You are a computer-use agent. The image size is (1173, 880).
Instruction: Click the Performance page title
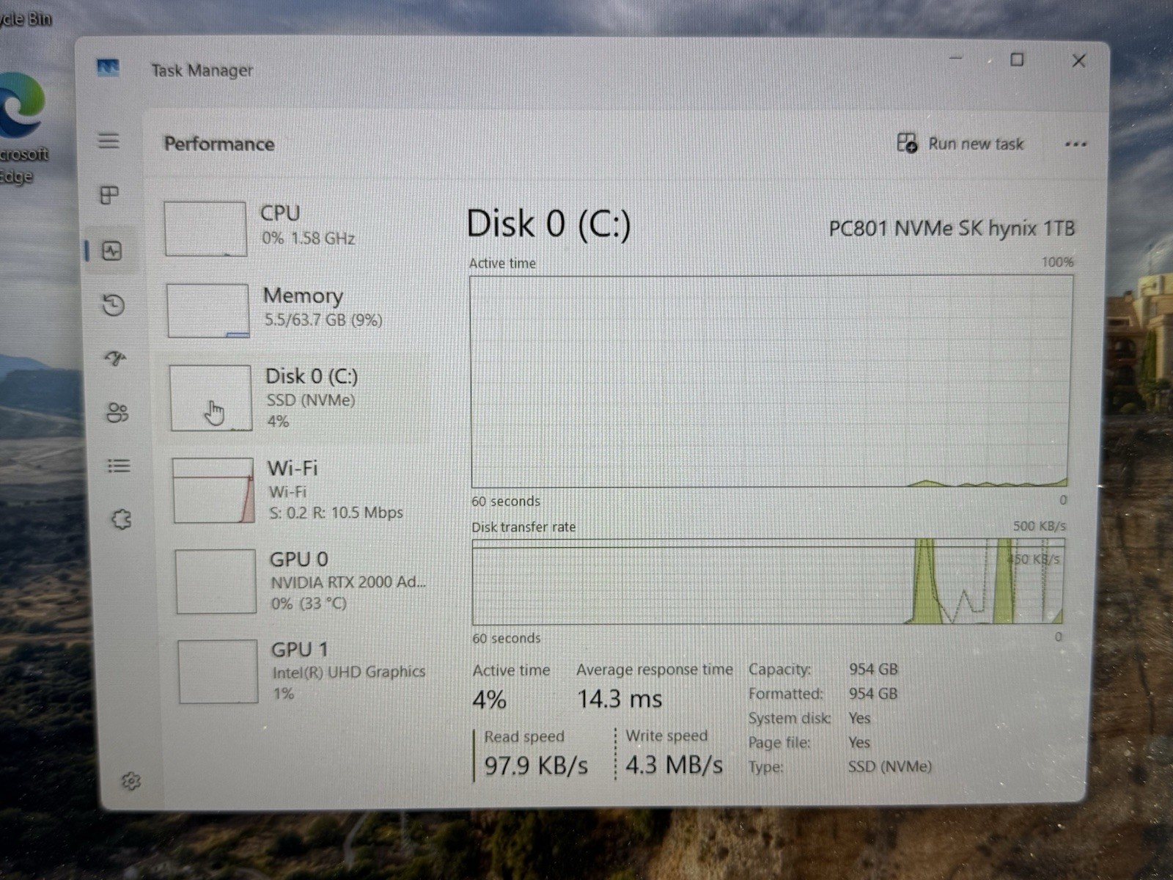(219, 144)
